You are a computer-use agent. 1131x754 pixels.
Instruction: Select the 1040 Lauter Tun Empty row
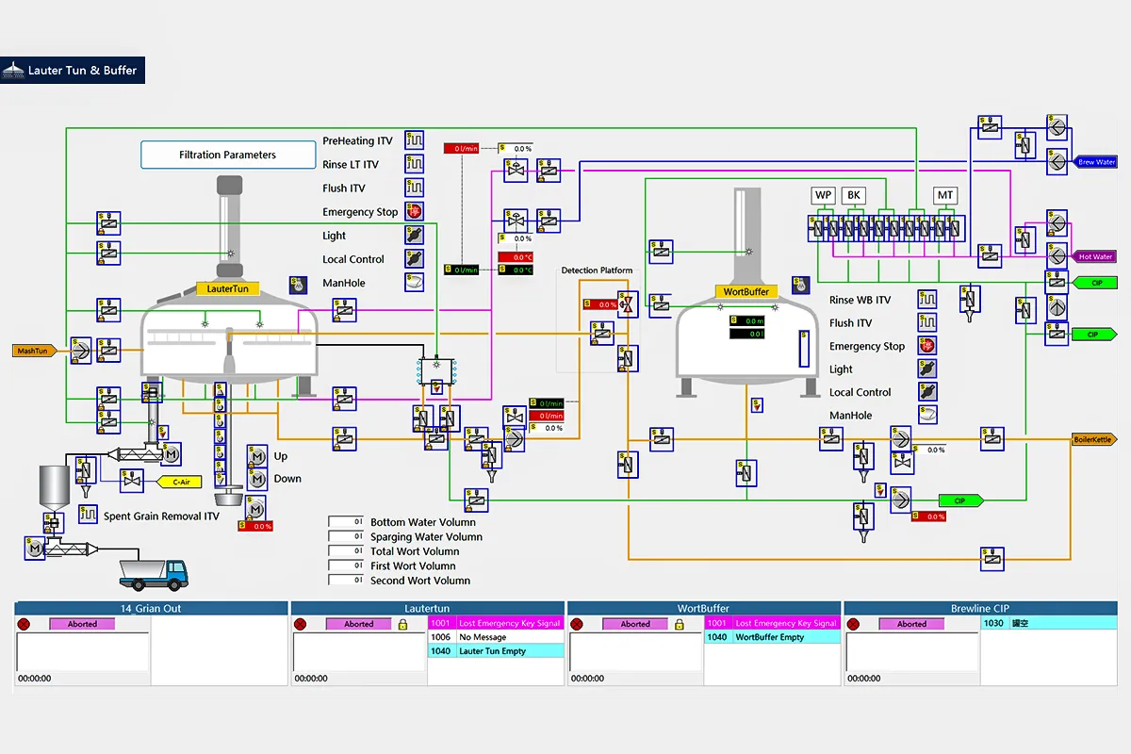[496, 651]
